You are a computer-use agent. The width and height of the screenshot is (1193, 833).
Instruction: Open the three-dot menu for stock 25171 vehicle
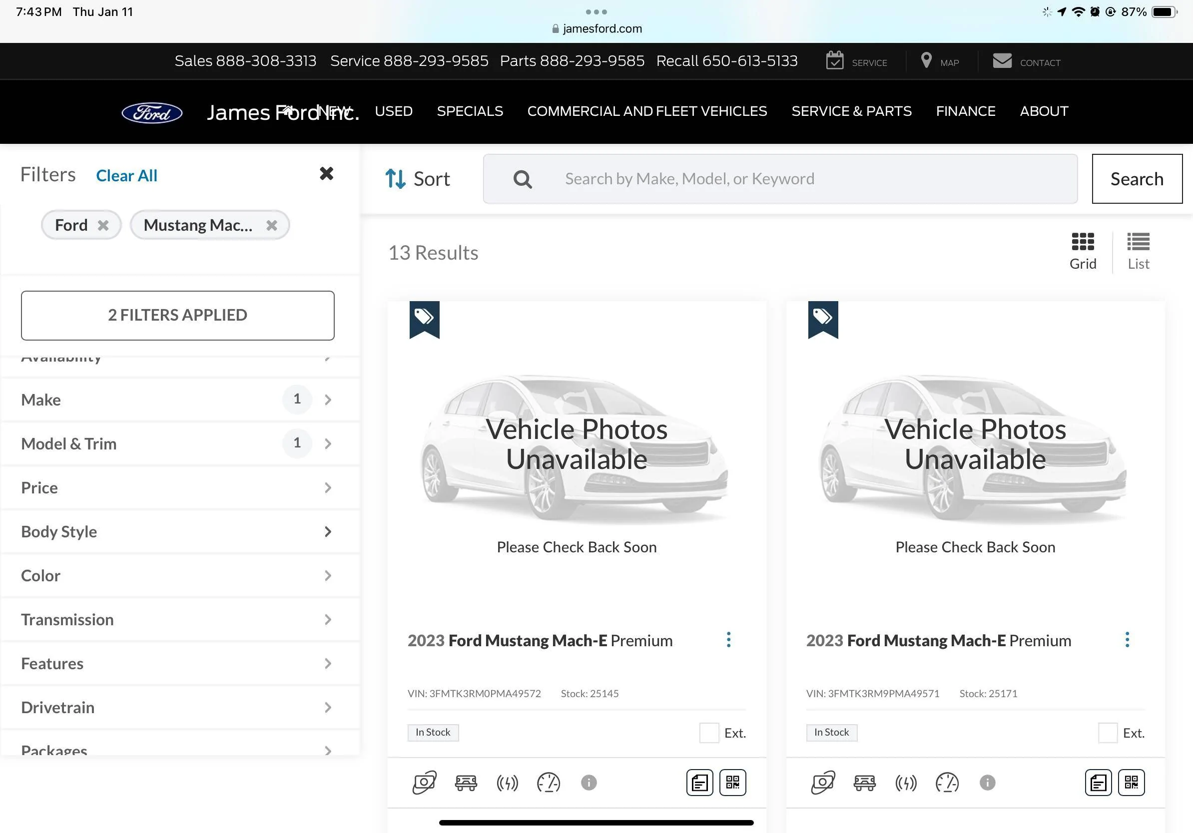(x=1127, y=640)
